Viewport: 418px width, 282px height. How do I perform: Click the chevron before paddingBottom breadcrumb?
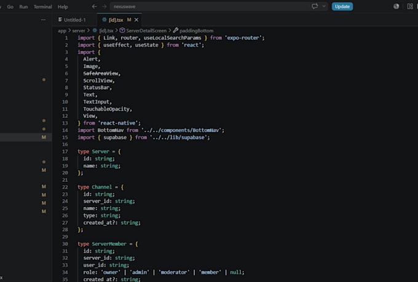coord(170,30)
